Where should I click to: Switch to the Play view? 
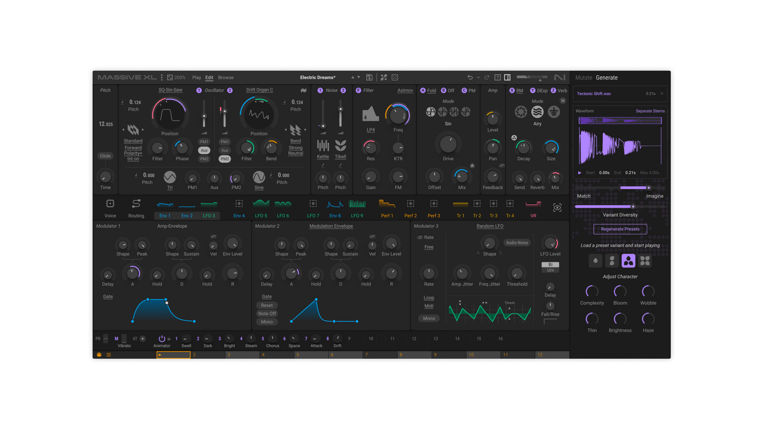tap(196, 78)
